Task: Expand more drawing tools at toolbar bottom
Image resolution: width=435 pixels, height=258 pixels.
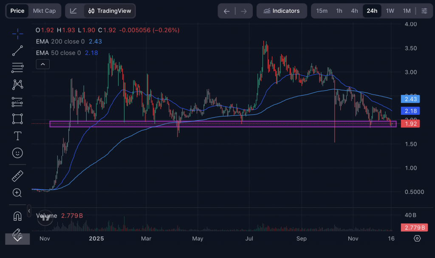Action: pyautogui.click(x=17, y=238)
